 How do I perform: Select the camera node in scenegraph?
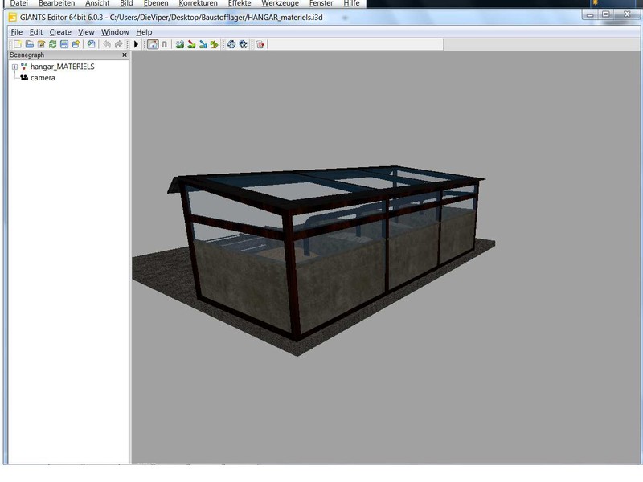coord(43,78)
